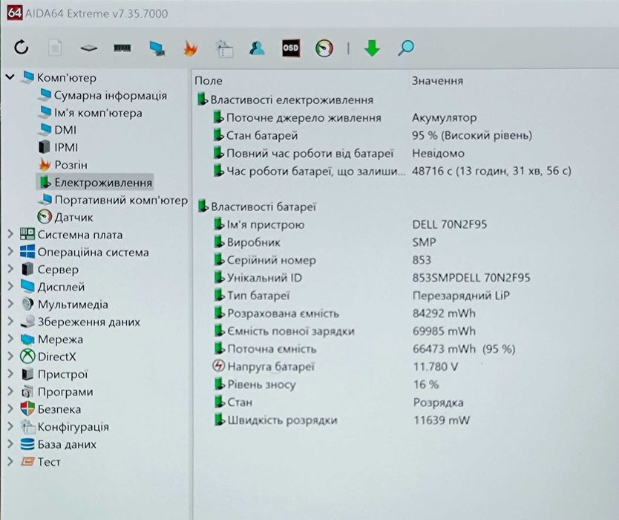
Task: Click the Розрядка state value
Action: point(438,403)
